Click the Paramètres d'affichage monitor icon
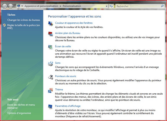Screen dimensions: 167x121 tap(50, 107)
